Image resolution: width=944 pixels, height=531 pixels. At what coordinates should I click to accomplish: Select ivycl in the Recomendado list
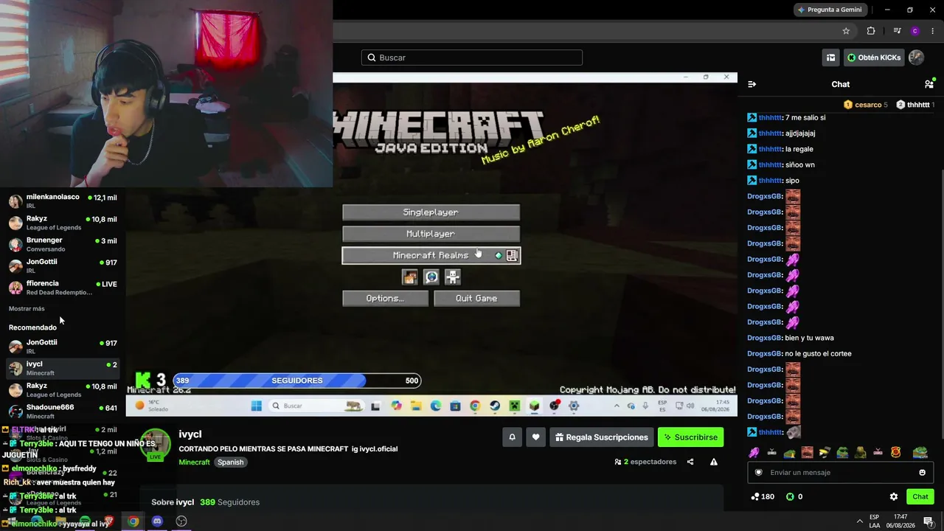(x=63, y=368)
